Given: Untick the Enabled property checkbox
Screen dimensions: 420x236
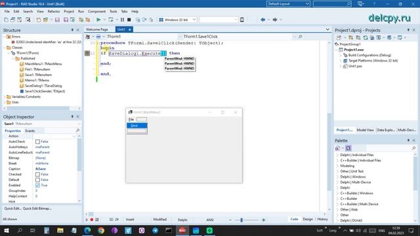Looking at the screenshot, I should pyautogui.click(x=37, y=185).
